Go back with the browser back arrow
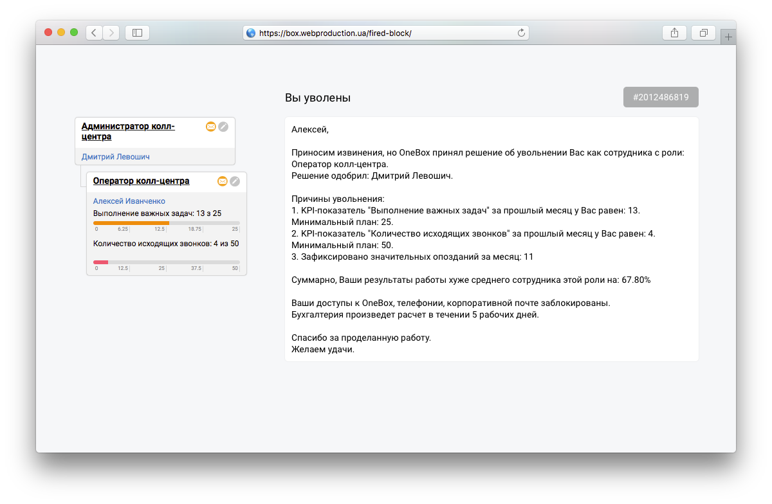The height and width of the screenshot is (504, 772). (x=94, y=33)
